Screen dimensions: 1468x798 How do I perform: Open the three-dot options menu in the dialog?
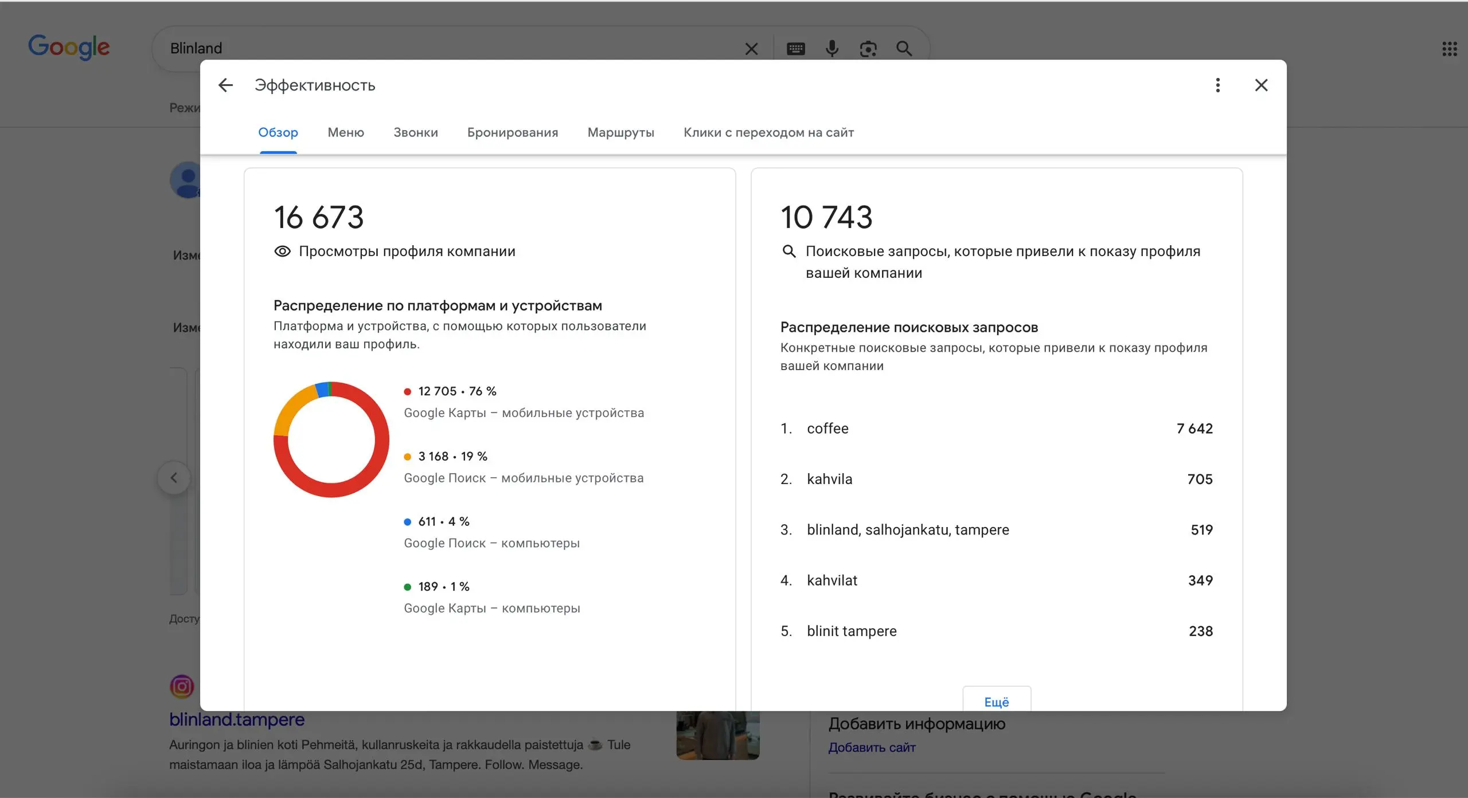pyautogui.click(x=1217, y=85)
